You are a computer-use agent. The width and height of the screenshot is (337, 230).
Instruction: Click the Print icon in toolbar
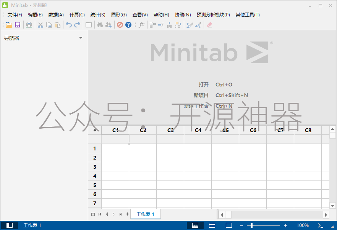[29, 25]
